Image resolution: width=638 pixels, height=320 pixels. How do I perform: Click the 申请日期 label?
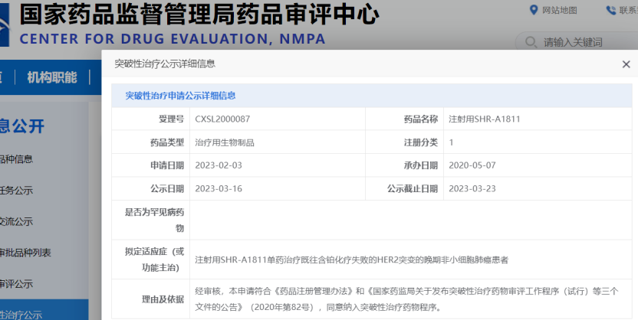pos(167,165)
